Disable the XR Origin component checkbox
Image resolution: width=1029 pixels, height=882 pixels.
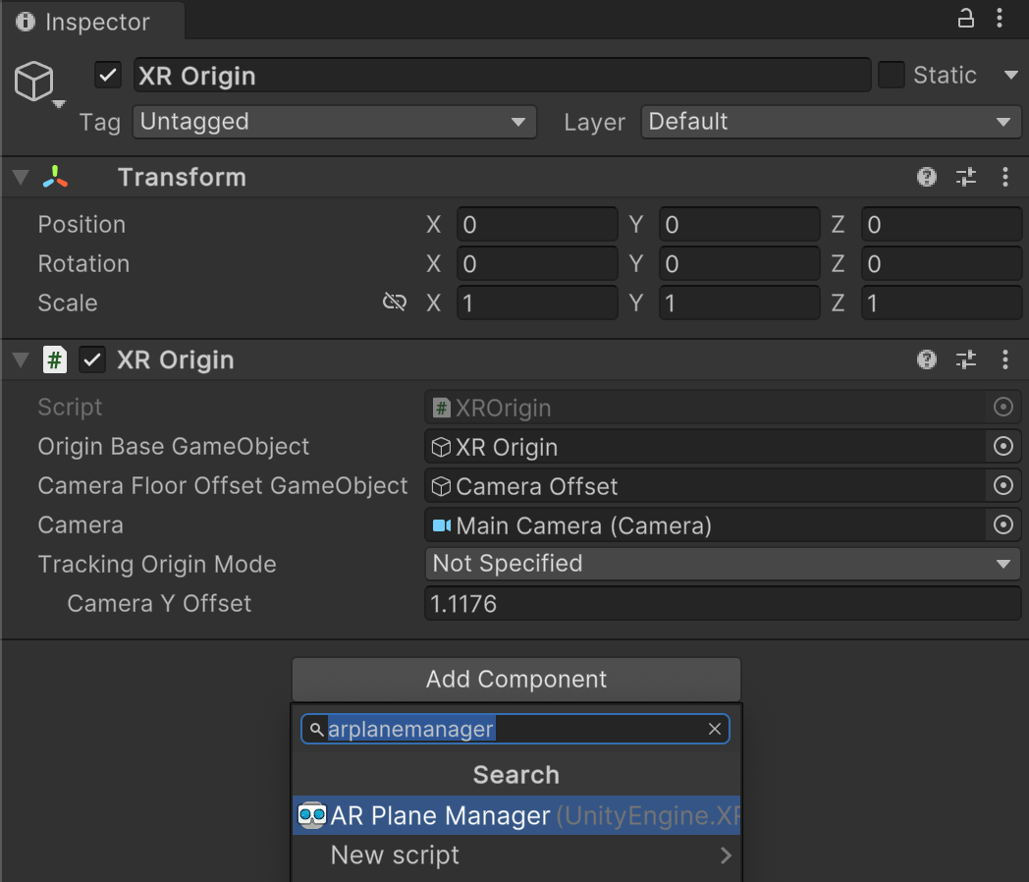pyautogui.click(x=92, y=359)
